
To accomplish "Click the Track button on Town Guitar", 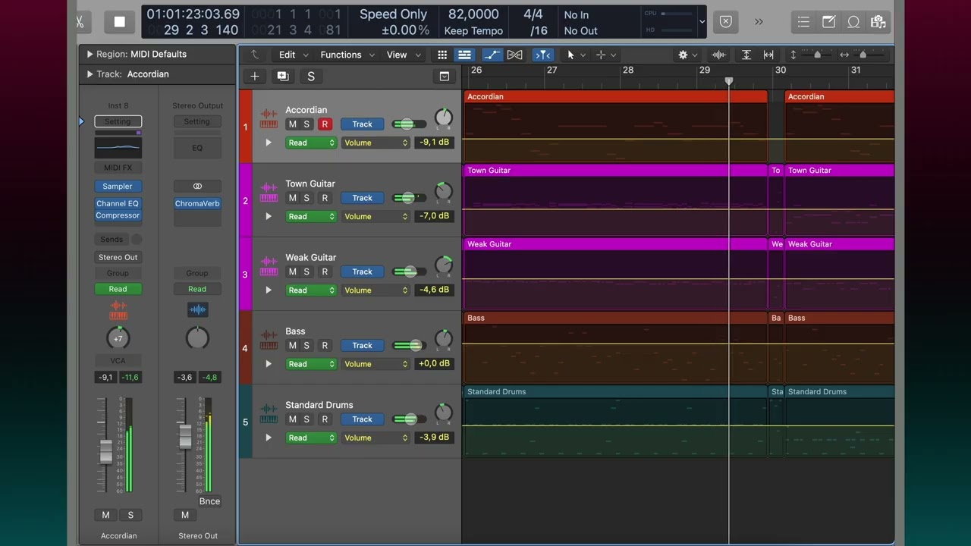I will (362, 198).
